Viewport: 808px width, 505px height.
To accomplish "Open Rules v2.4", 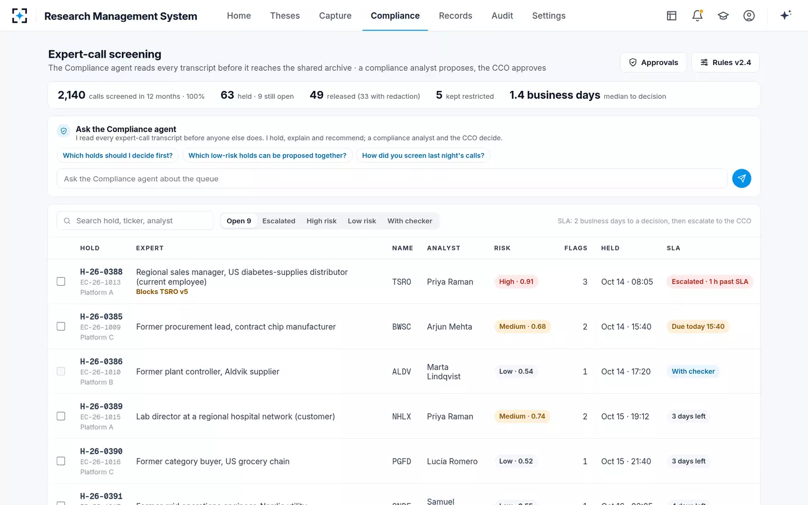I will click(726, 62).
